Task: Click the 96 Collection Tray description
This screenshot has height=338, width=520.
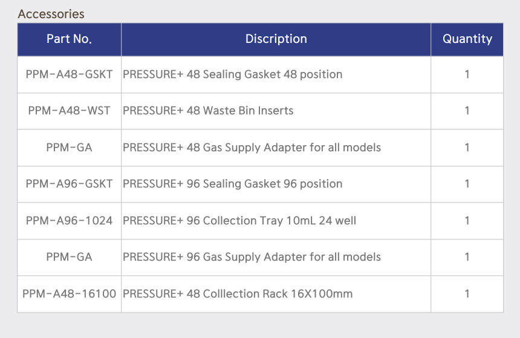Action: [x=239, y=221]
